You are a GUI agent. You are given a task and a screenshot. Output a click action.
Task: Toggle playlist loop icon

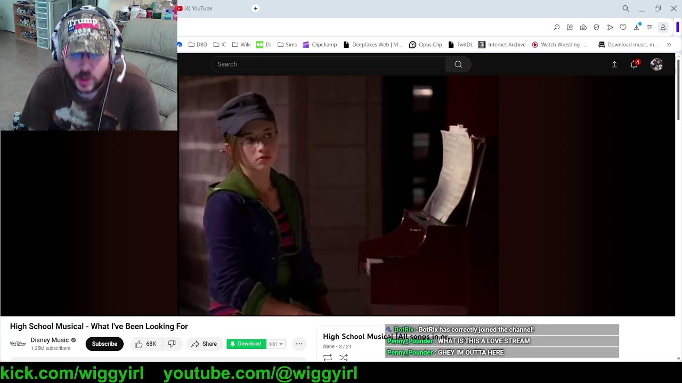click(328, 357)
